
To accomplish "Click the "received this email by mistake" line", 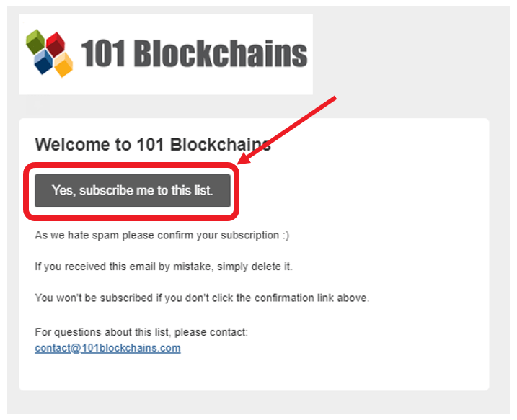I will pyautogui.click(x=164, y=266).
